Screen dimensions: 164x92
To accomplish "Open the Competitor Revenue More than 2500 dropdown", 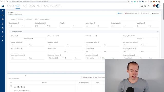I will click(56, 58).
